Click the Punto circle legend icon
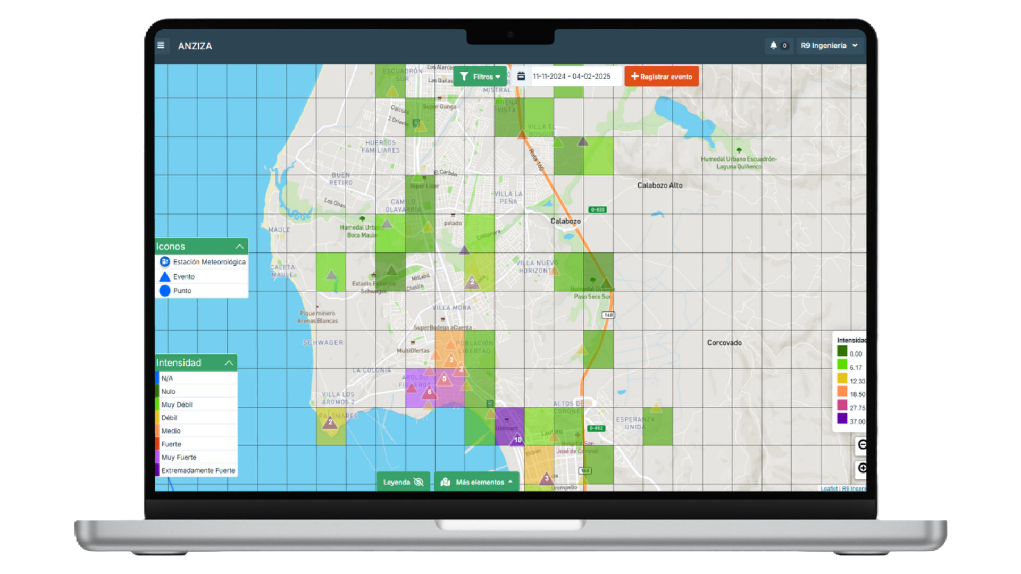 pyautogui.click(x=165, y=291)
